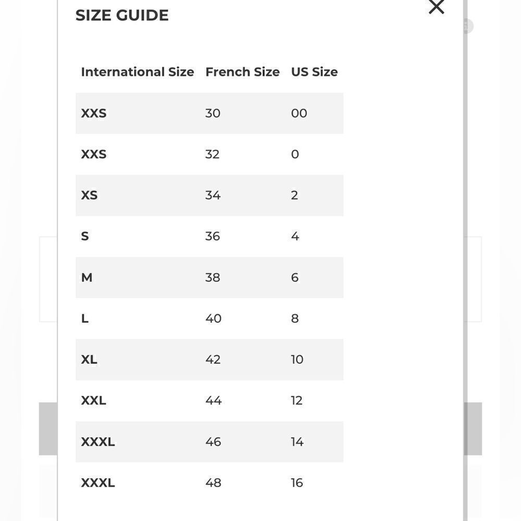The image size is (521, 521).
Task: Click the US Size column header
Action: click(x=314, y=72)
